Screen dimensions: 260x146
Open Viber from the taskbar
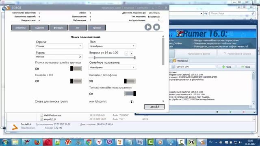coord(109,142)
